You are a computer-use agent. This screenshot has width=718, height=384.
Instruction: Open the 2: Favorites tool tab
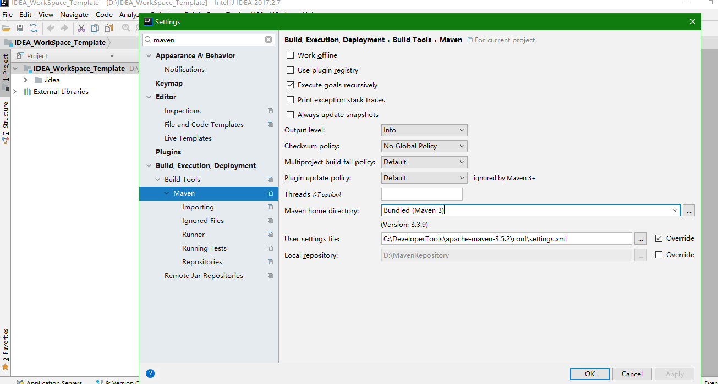6,348
